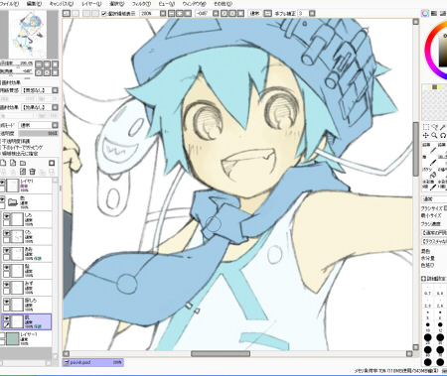
Task: Select the magnifier zoom tool
Action: tap(434, 135)
